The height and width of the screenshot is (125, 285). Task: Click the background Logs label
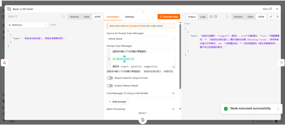click(12, 121)
